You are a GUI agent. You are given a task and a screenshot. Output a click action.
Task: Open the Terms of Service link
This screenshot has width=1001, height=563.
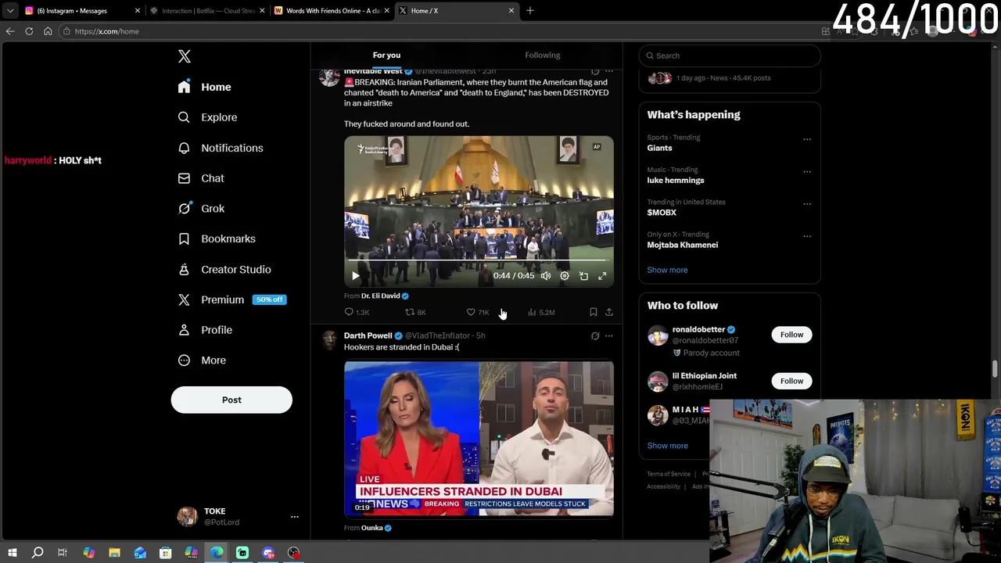click(x=669, y=474)
